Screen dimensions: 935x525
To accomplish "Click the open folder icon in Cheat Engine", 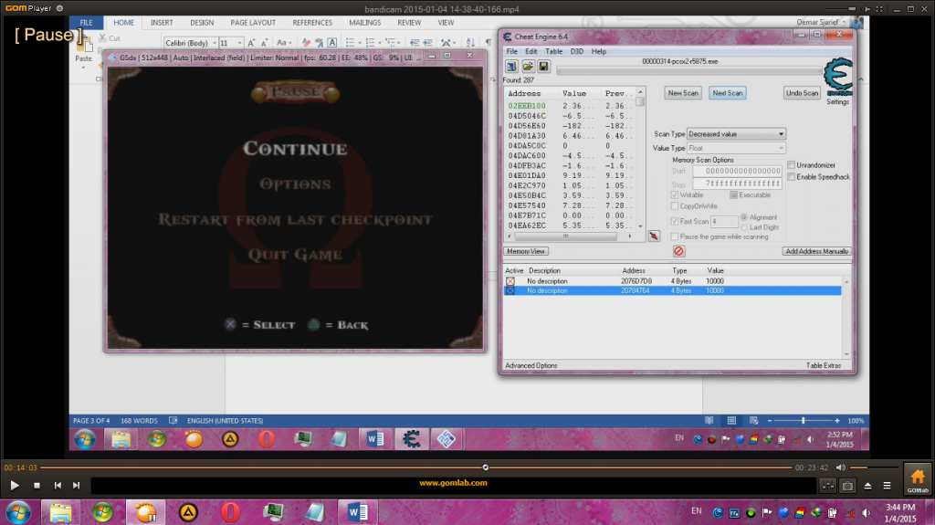I will pyautogui.click(x=528, y=67).
